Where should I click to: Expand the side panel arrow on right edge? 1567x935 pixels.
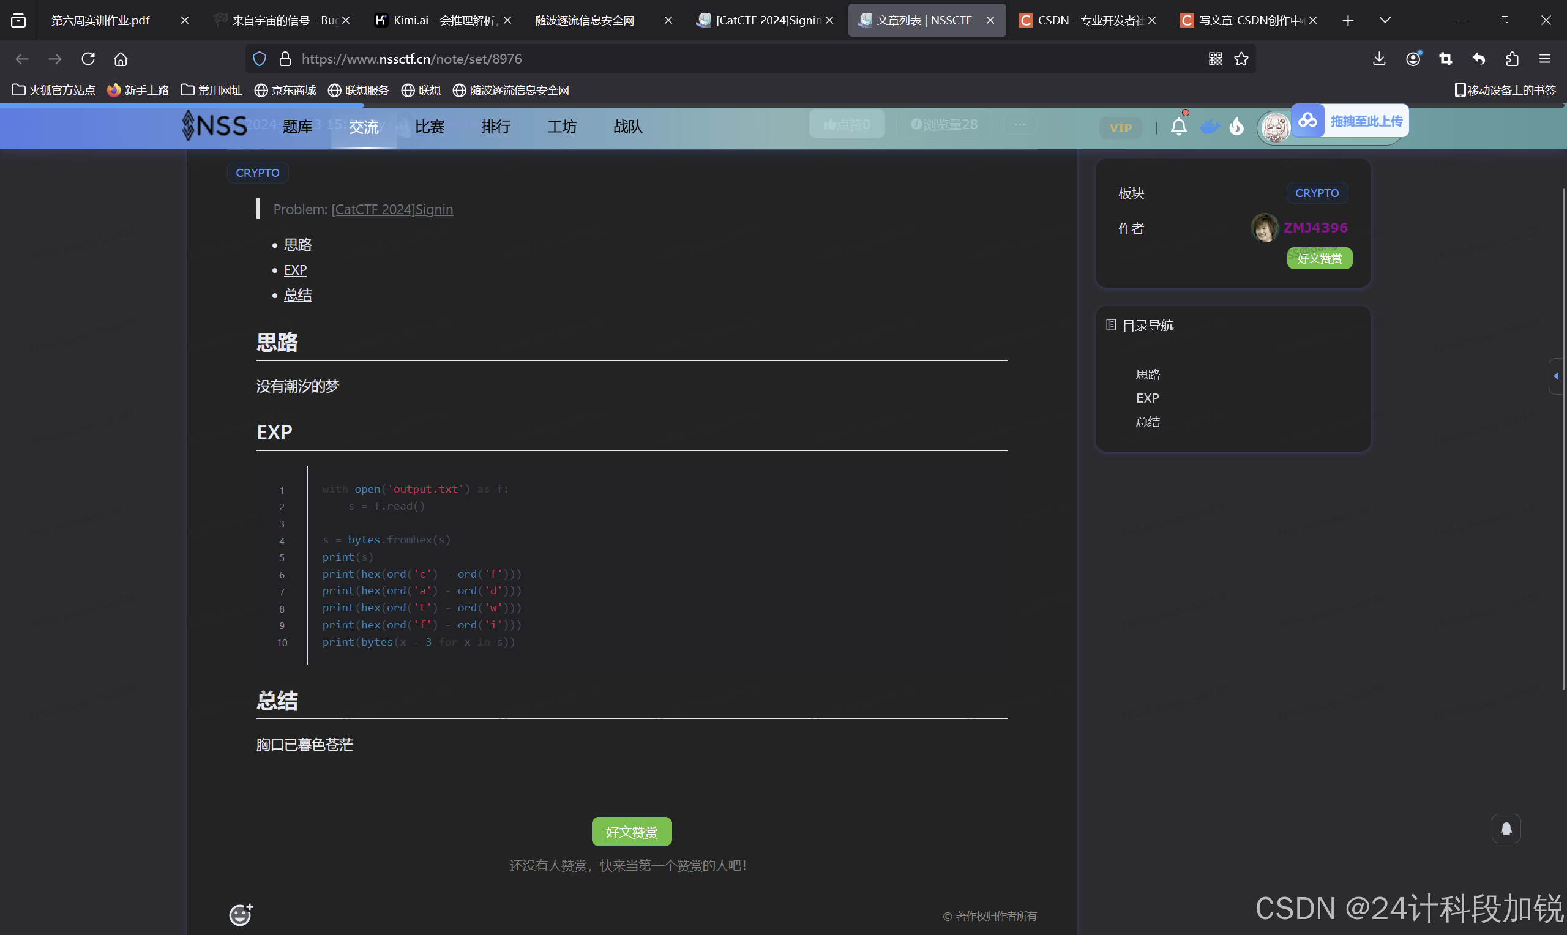pyautogui.click(x=1555, y=376)
